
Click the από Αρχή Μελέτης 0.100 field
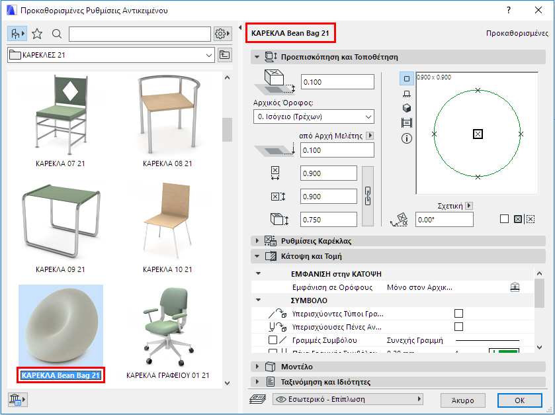pyautogui.click(x=337, y=150)
